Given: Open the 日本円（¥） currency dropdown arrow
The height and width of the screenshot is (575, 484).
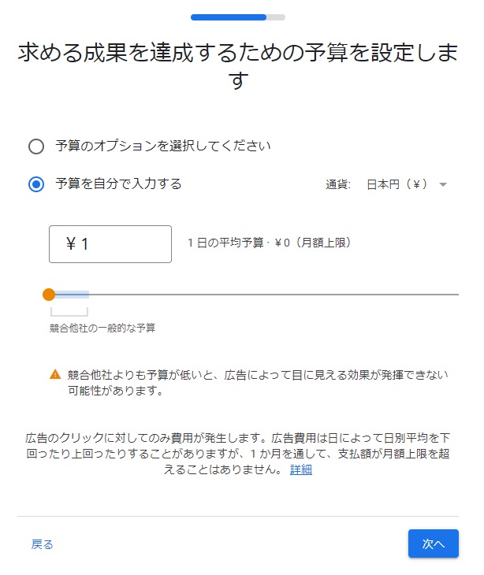Looking at the screenshot, I should tap(443, 185).
